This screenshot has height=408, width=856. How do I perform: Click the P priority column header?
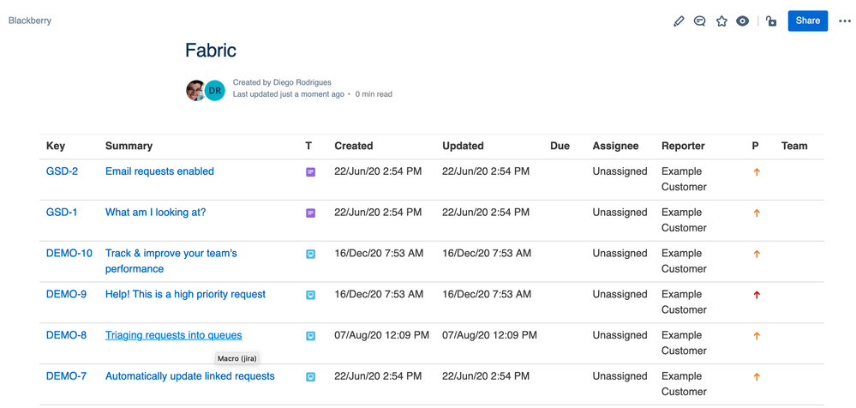(x=755, y=146)
